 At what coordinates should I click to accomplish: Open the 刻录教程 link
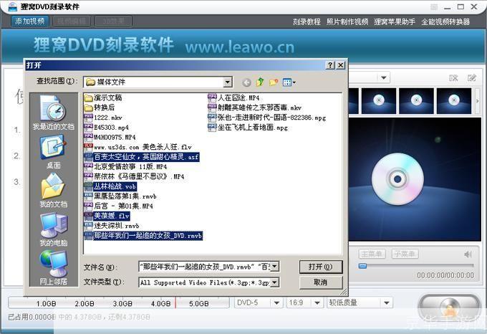[x=307, y=22]
